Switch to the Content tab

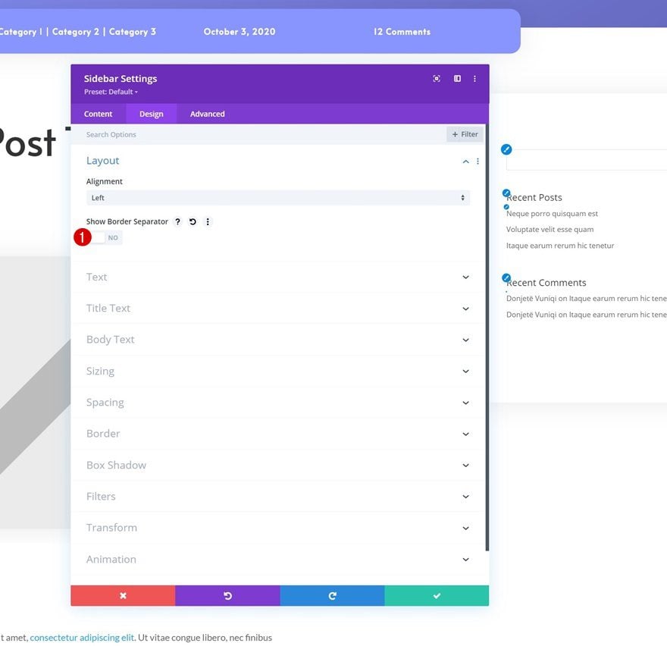pos(99,114)
